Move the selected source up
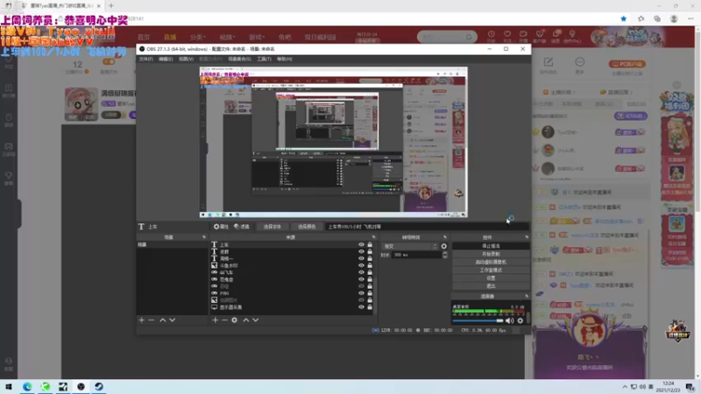This screenshot has width=701, height=394. [x=246, y=320]
